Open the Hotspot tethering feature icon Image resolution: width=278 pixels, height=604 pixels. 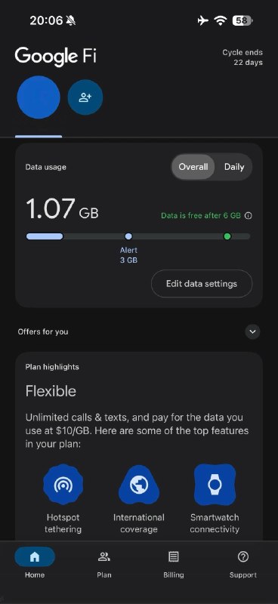(x=63, y=485)
